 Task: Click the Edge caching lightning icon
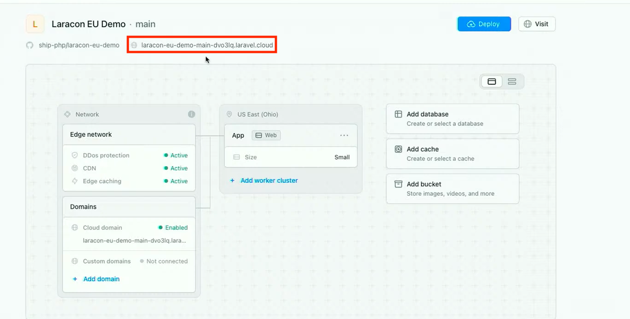(75, 181)
